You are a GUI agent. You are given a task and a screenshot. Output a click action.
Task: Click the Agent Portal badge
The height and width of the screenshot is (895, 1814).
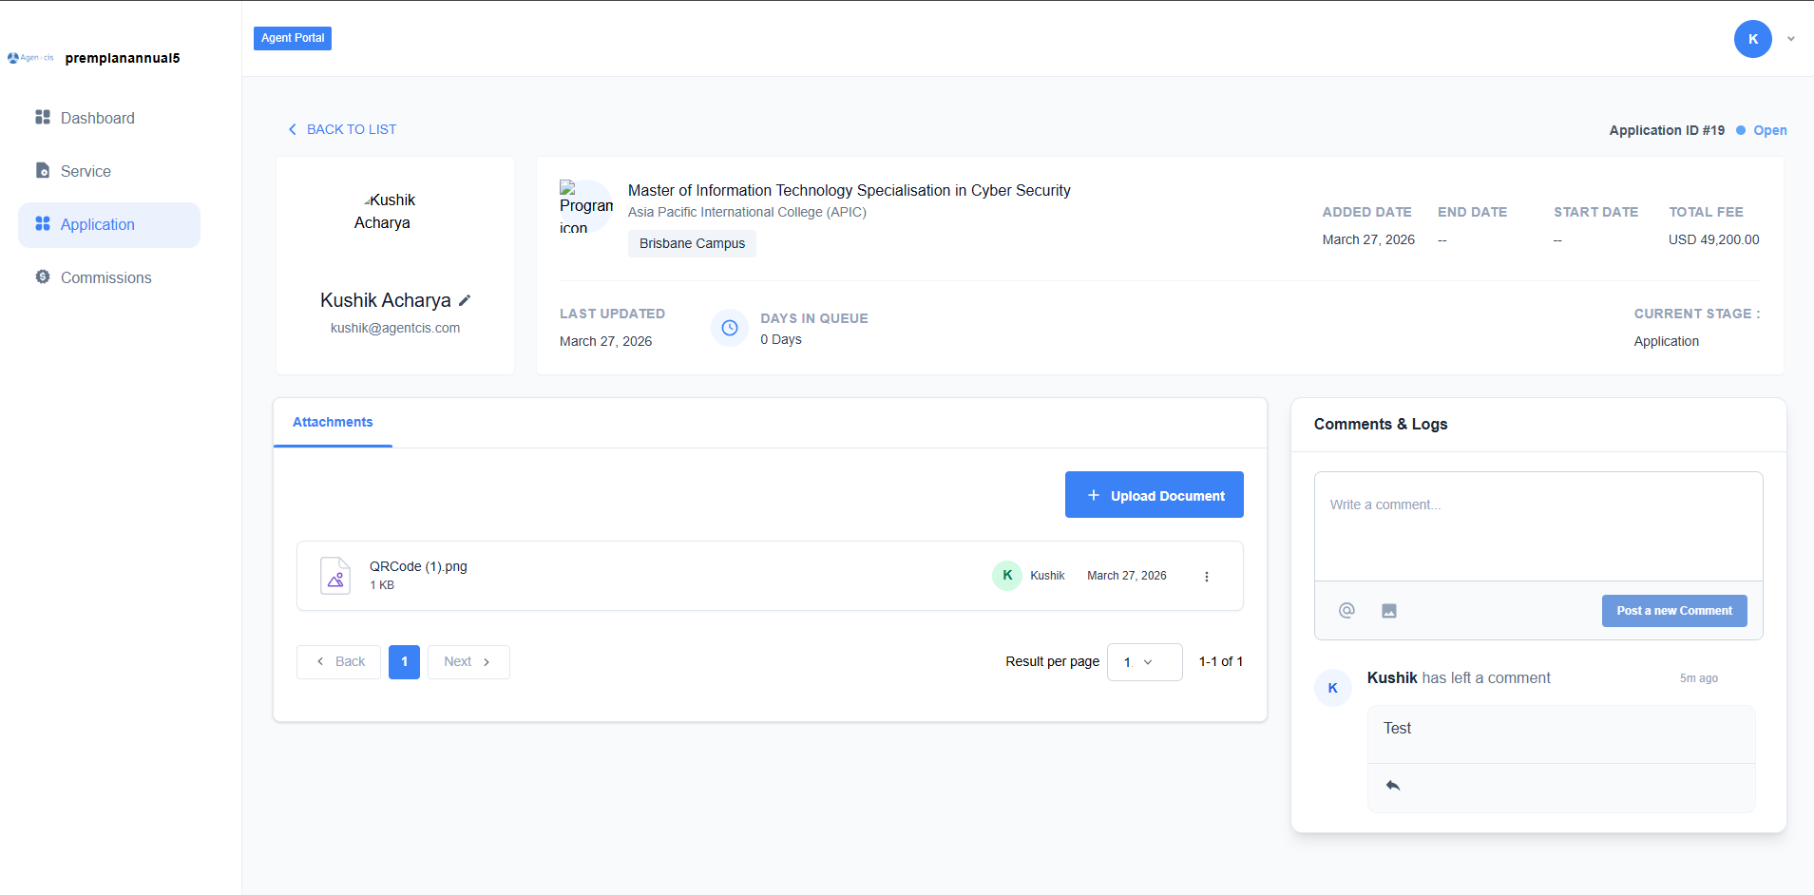[x=293, y=38]
